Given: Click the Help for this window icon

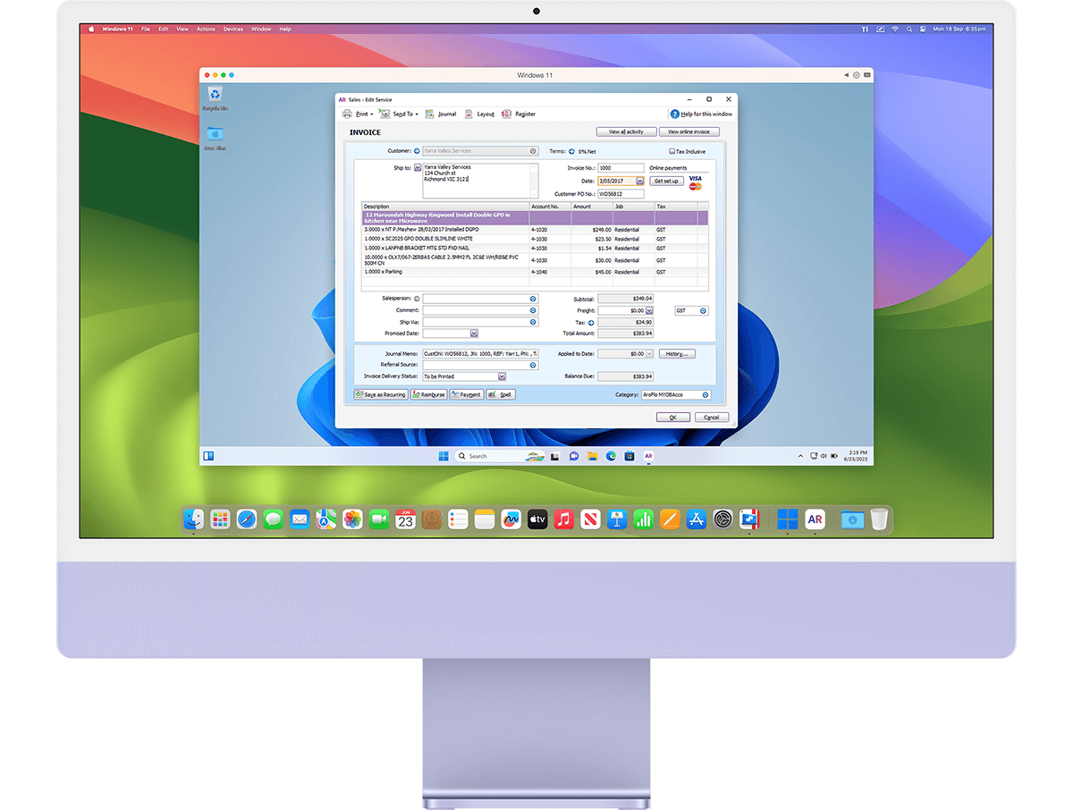Looking at the screenshot, I should [x=673, y=114].
